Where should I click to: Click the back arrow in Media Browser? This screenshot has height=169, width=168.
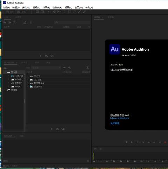[x=64, y=68]
